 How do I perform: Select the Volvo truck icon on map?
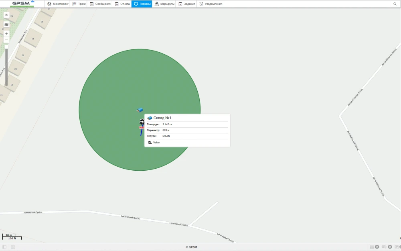click(x=142, y=122)
